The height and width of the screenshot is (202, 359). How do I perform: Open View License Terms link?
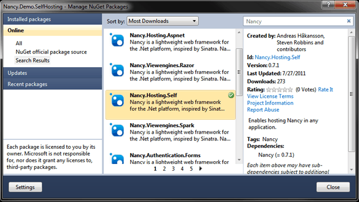coord(270,96)
